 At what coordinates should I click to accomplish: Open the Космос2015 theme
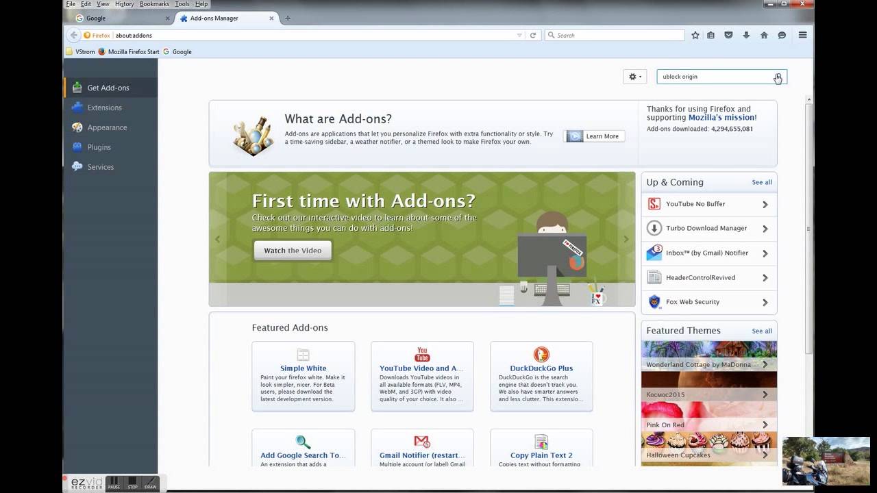709,386
